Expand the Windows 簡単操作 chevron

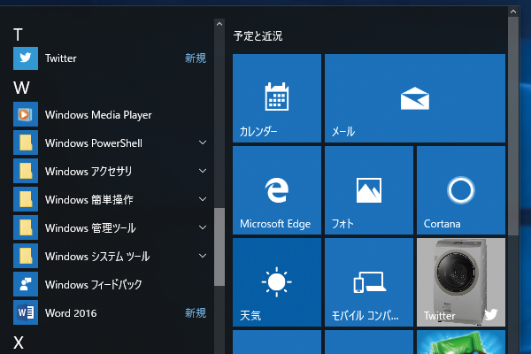(x=203, y=199)
